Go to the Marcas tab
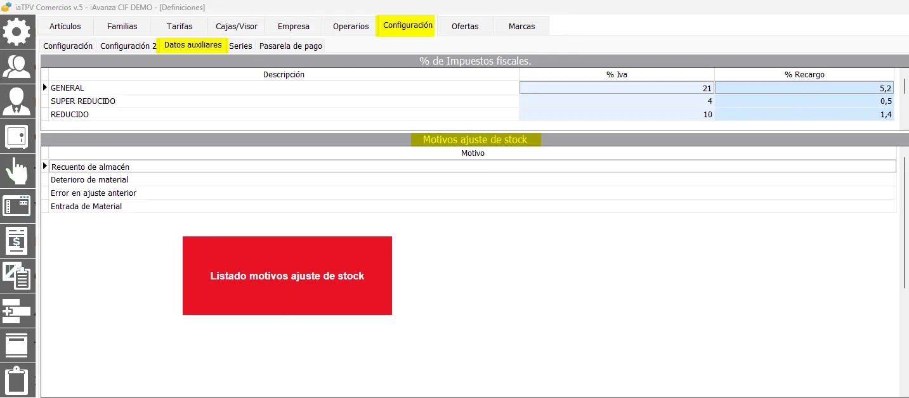The image size is (909, 398). [x=521, y=27]
